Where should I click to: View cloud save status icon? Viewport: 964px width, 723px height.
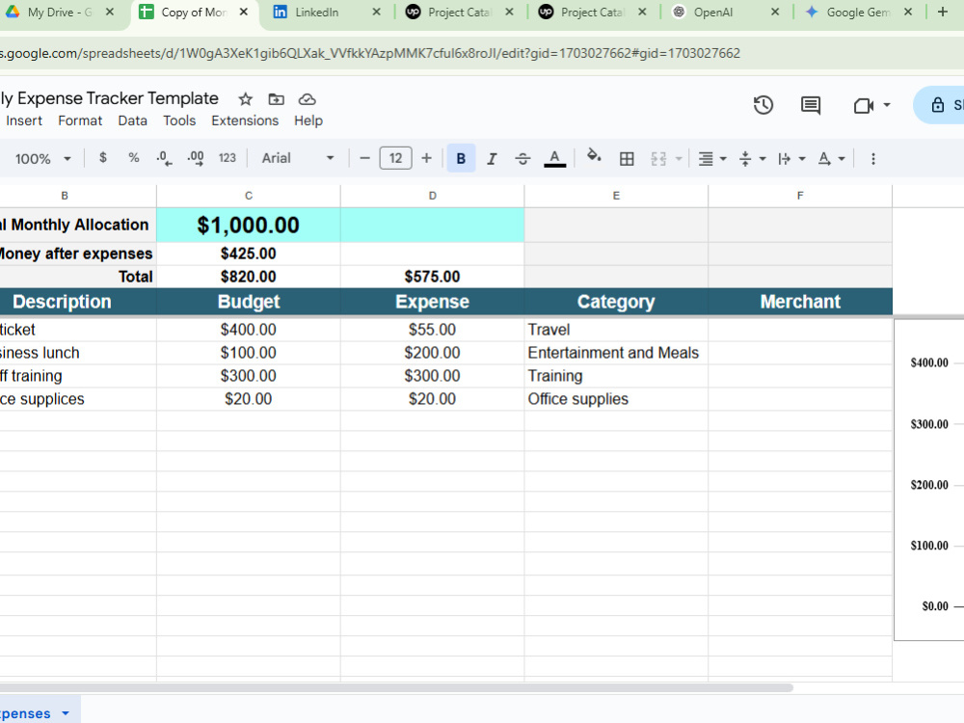point(307,99)
